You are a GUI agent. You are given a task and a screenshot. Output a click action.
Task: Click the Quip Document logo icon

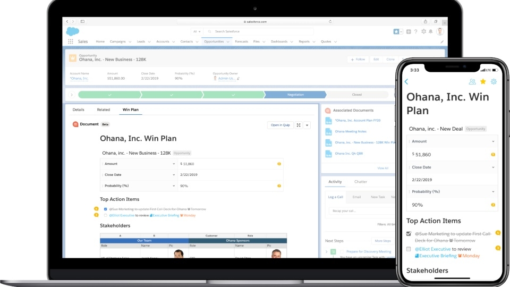[x=75, y=124]
